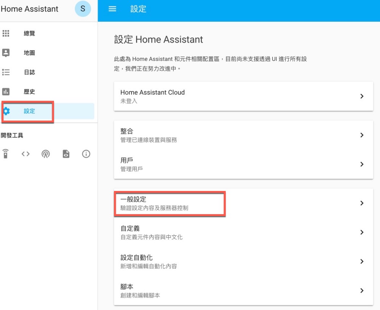Select 地圖 in the sidebar
This screenshot has height=310, width=380.
coord(48,52)
